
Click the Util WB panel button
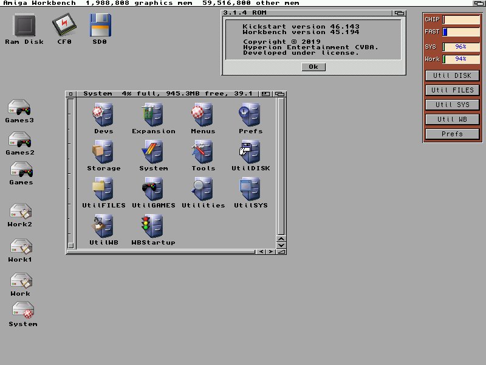coord(452,119)
